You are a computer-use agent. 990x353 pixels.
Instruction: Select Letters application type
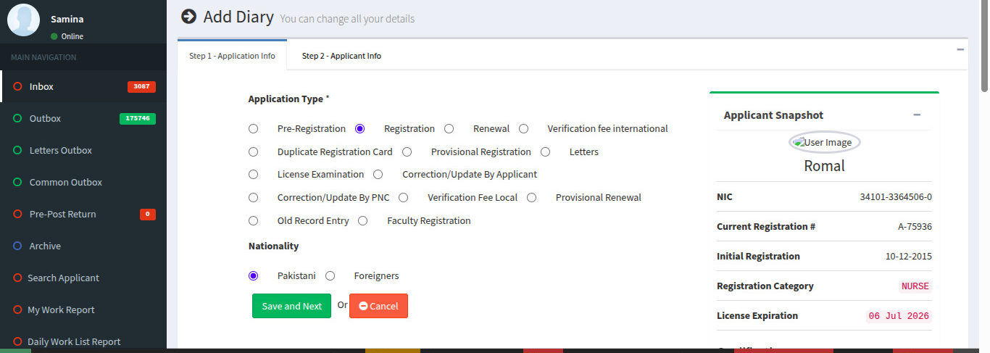point(545,151)
